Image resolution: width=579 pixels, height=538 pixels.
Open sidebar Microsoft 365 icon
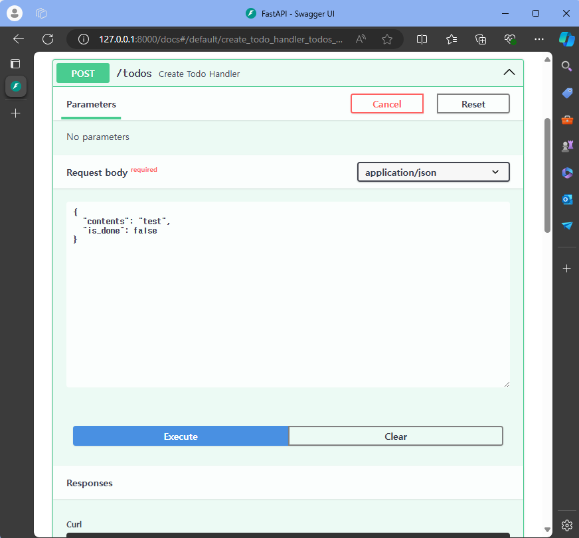567,172
